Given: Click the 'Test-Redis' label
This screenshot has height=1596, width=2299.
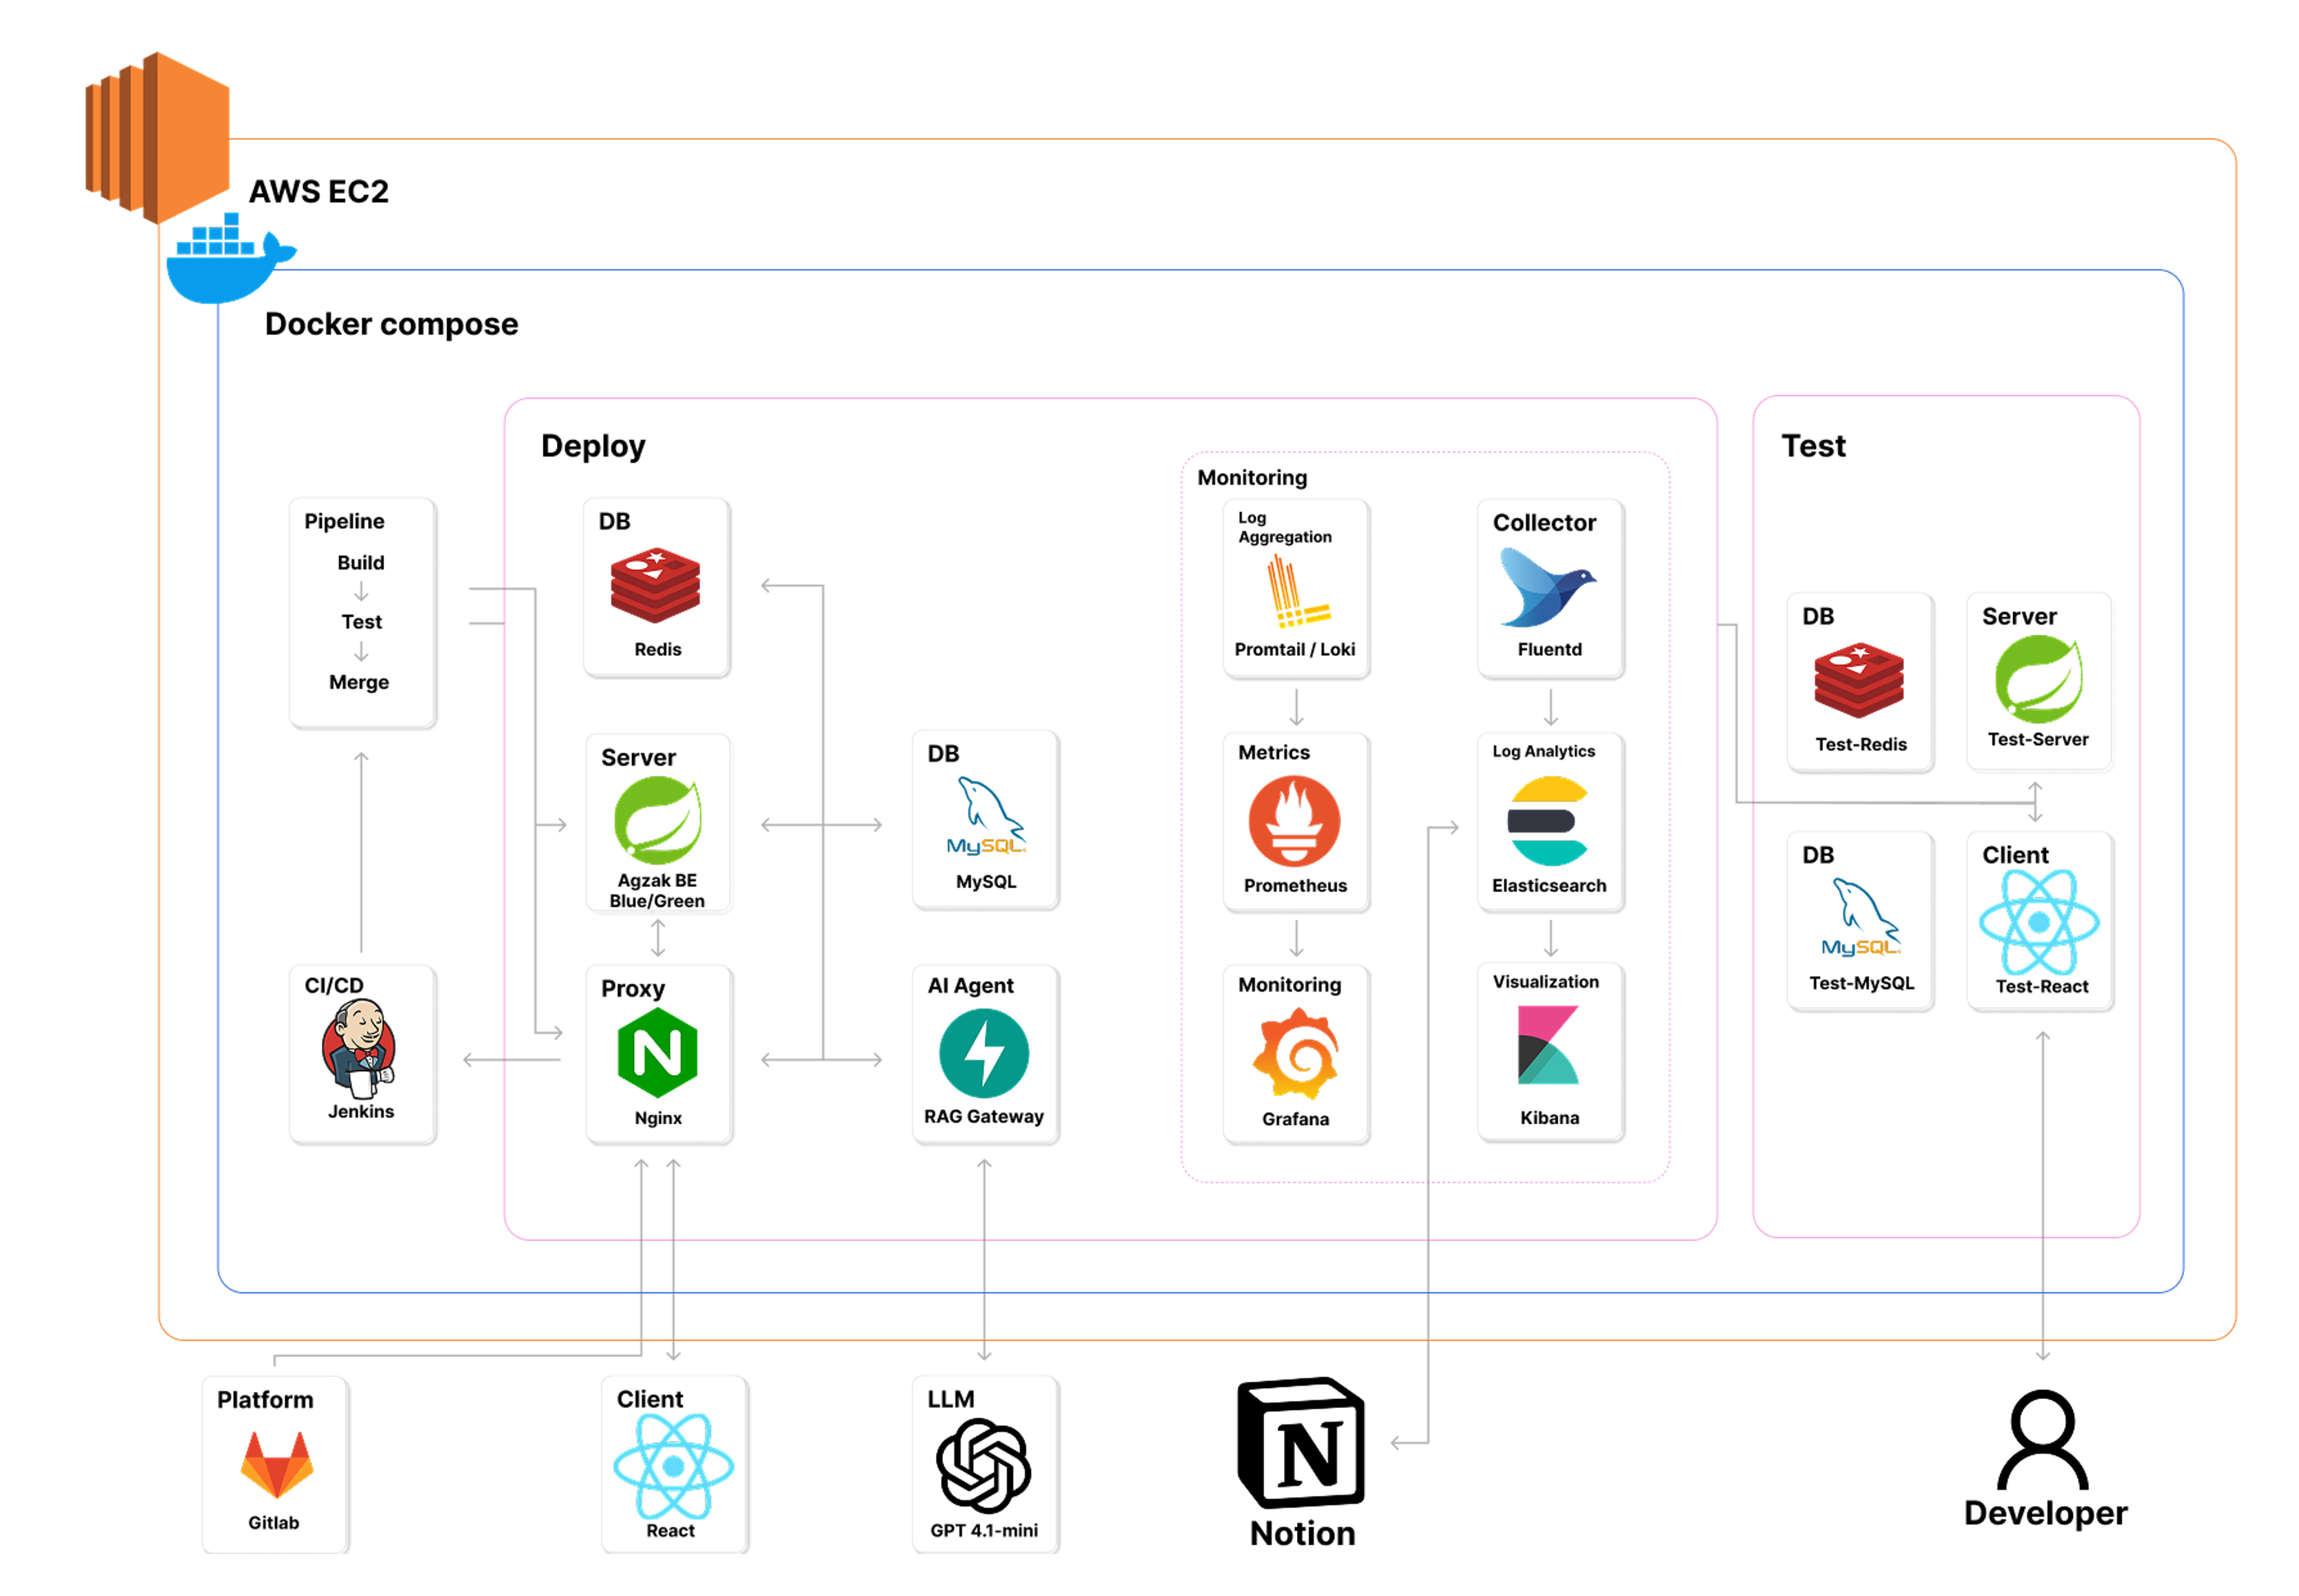Looking at the screenshot, I should [x=1860, y=744].
